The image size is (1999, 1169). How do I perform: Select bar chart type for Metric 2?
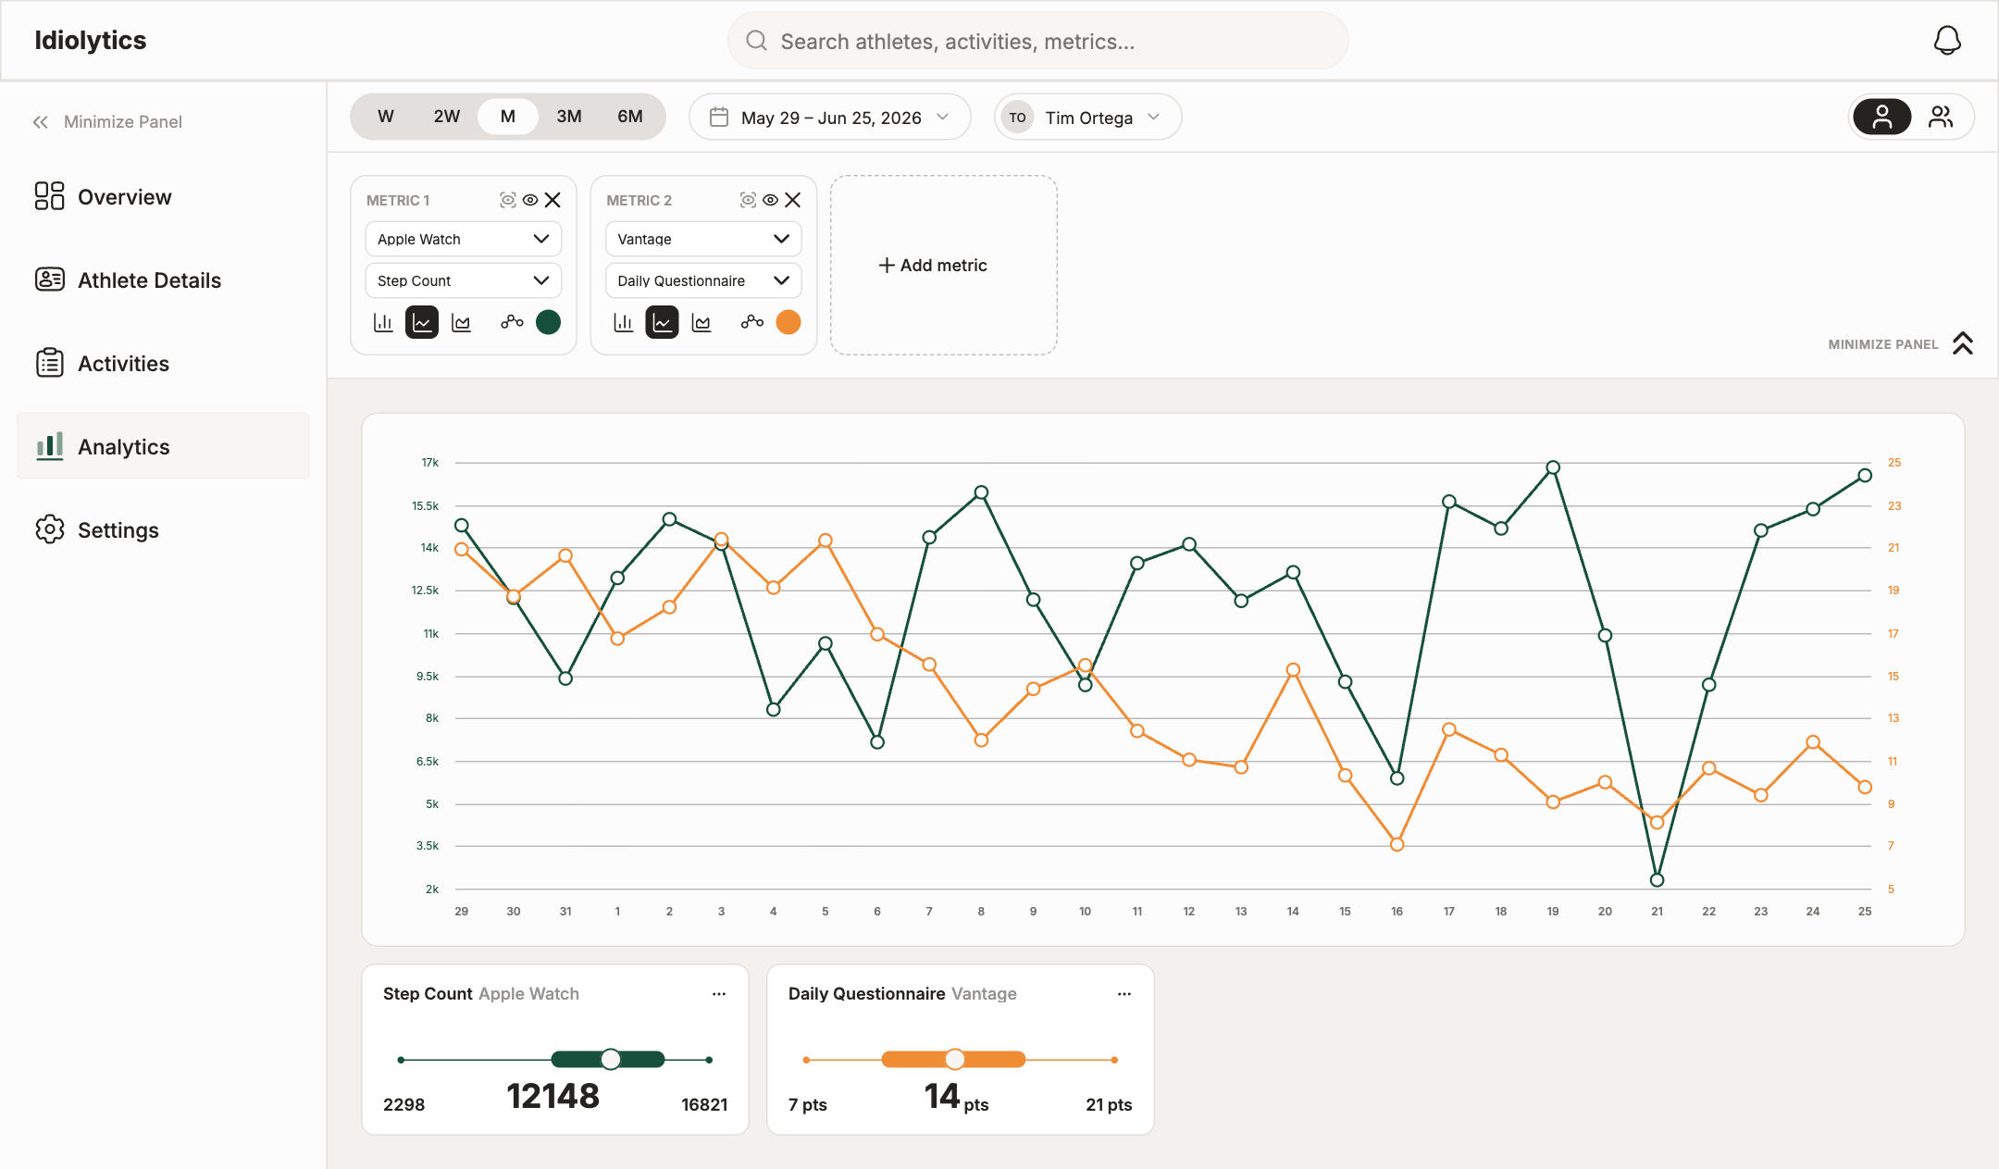pyautogui.click(x=624, y=322)
